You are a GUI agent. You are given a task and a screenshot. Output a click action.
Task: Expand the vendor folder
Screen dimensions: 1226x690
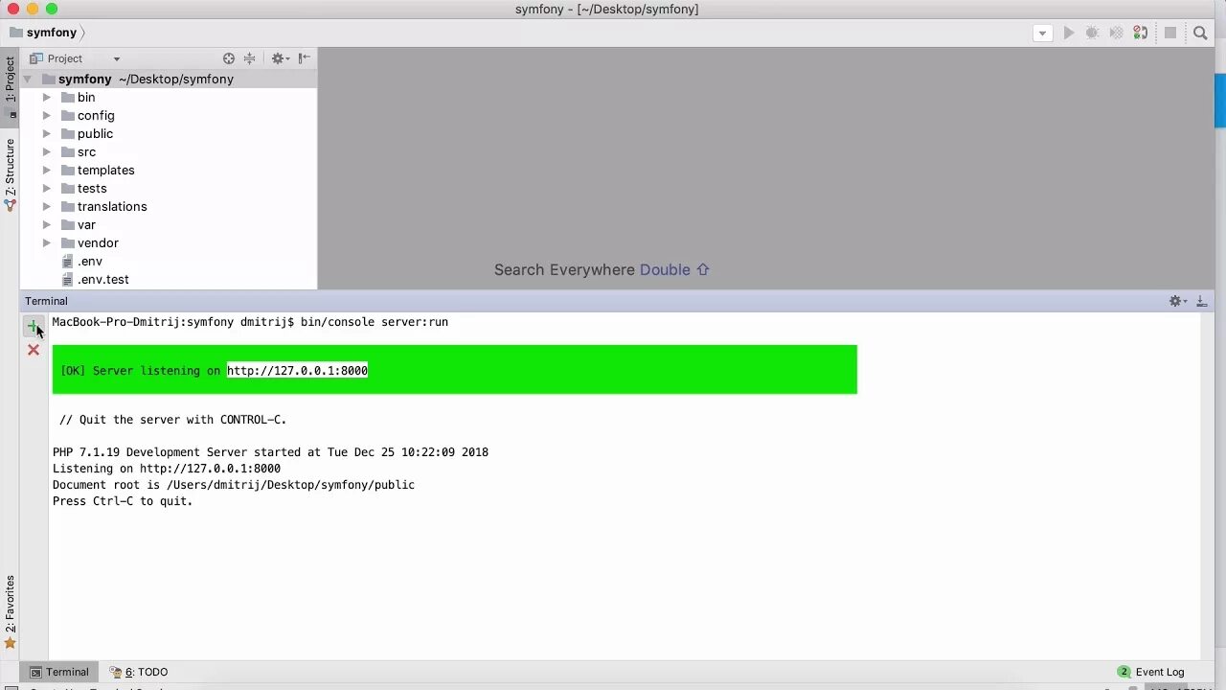point(46,243)
